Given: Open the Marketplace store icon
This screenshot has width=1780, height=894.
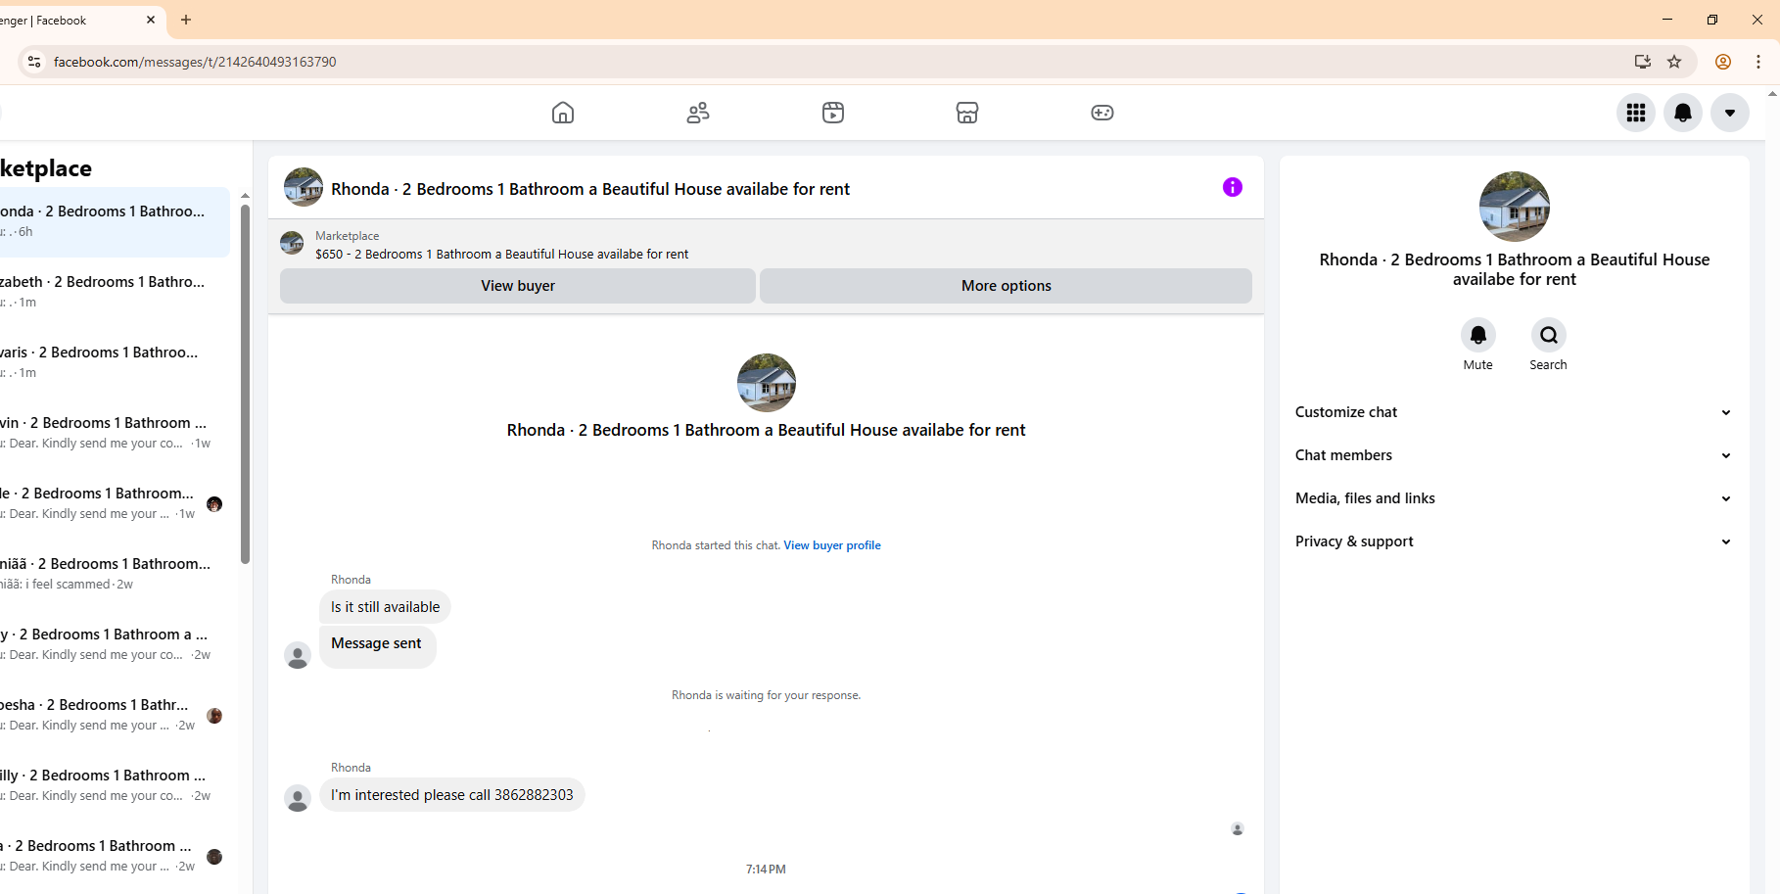Looking at the screenshot, I should point(967,113).
